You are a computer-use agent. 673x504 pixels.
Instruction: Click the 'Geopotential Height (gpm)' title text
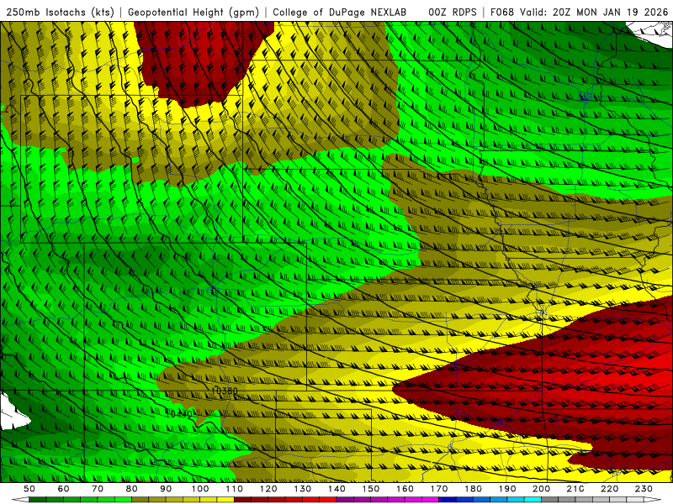click(x=193, y=12)
